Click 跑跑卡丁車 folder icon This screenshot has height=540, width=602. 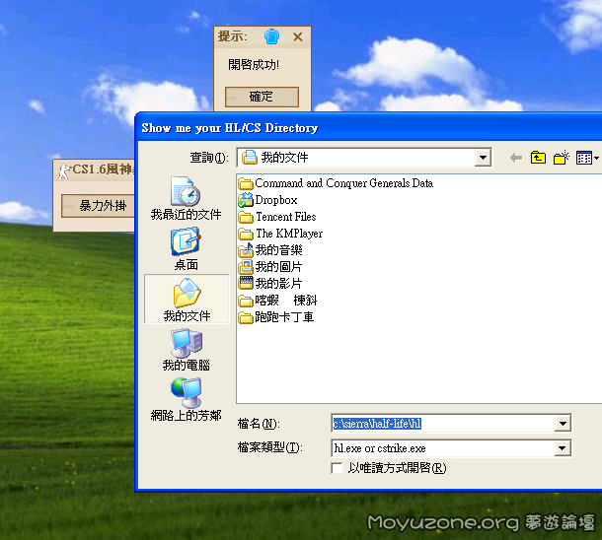pyautogui.click(x=246, y=317)
